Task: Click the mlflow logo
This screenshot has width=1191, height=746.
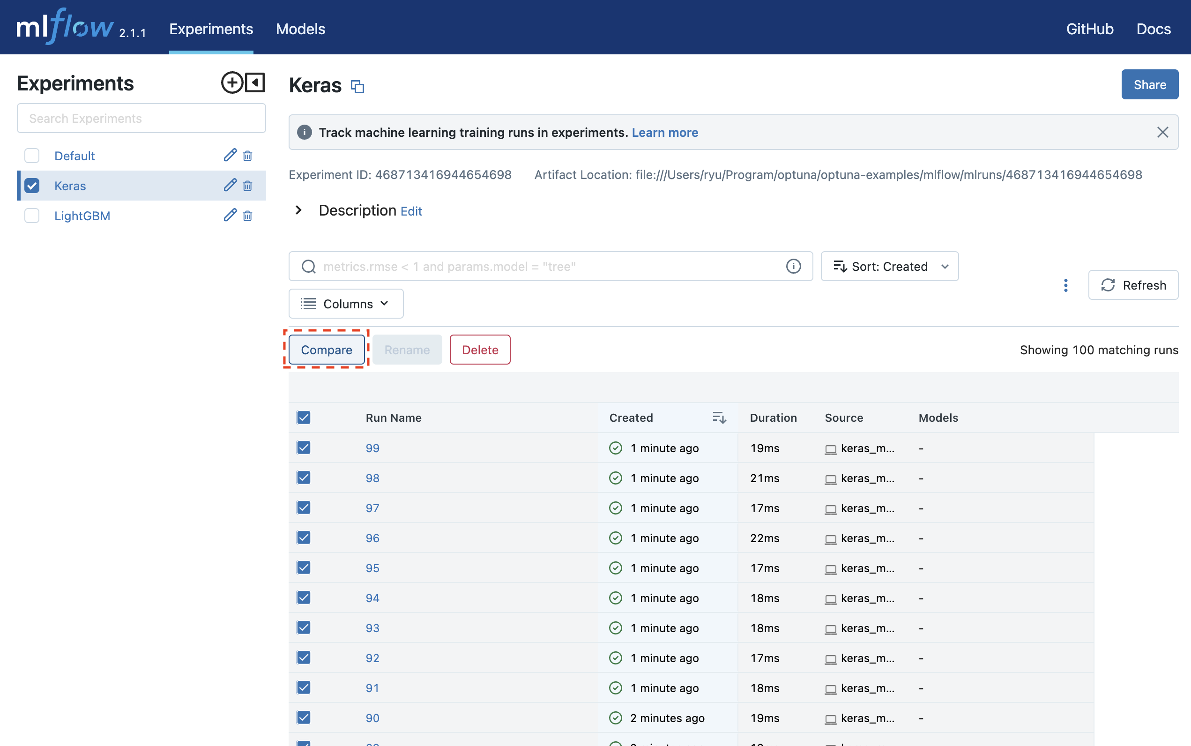Action: pos(66,27)
